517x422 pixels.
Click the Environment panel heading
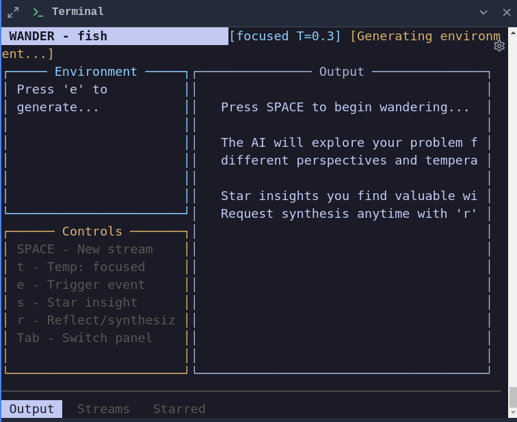pyautogui.click(x=96, y=72)
